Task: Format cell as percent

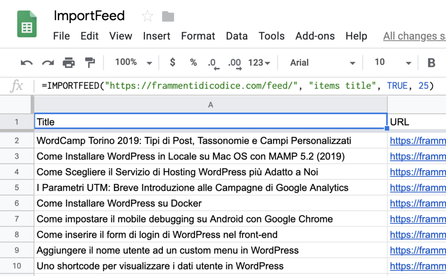Action: coord(193,62)
